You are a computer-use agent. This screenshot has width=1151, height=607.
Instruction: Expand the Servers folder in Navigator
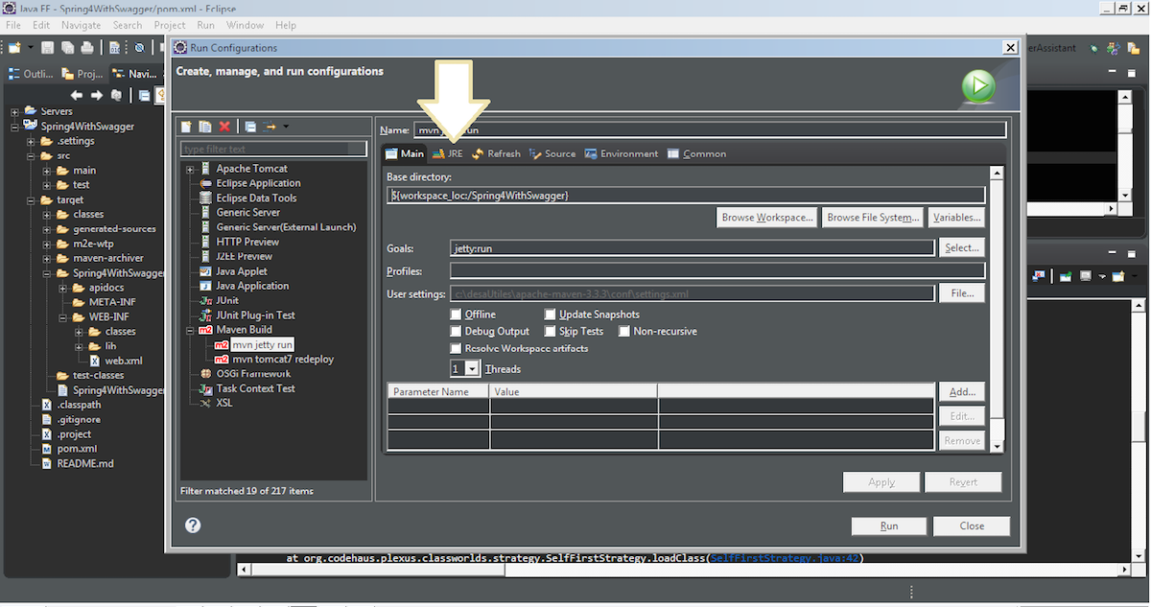click(x=14, y=111)
